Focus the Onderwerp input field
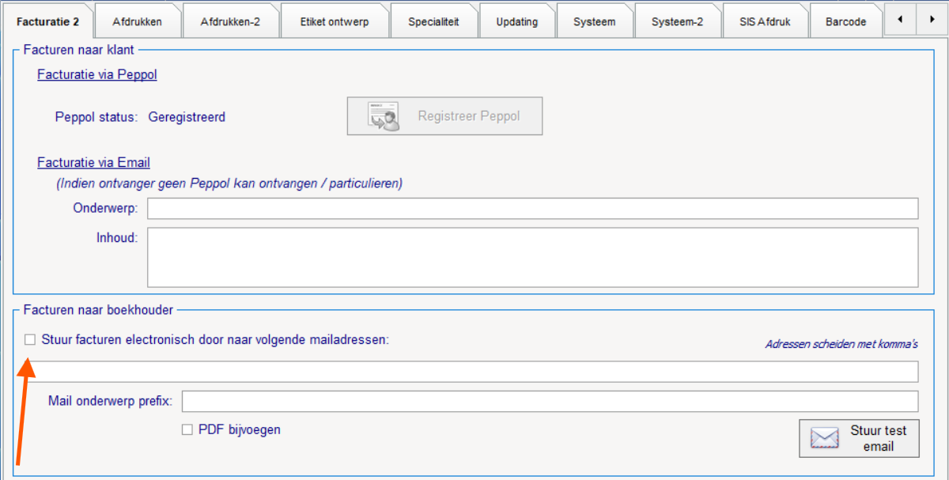949x480 pixels. tap(532, 209)
